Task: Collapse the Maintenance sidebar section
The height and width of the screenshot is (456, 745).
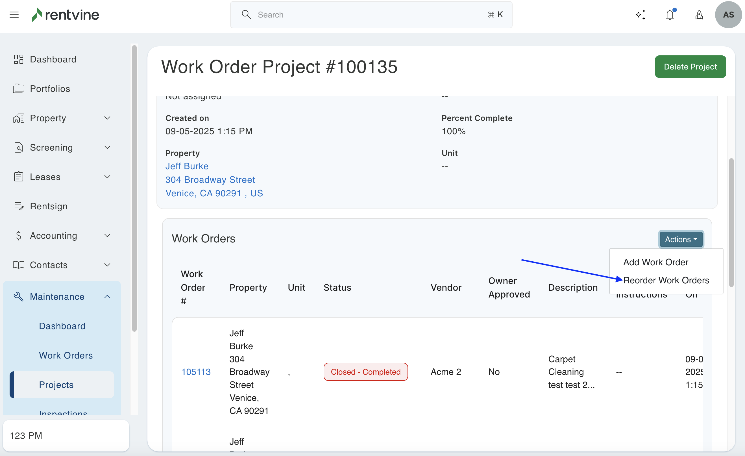Action: pos(107,297)
